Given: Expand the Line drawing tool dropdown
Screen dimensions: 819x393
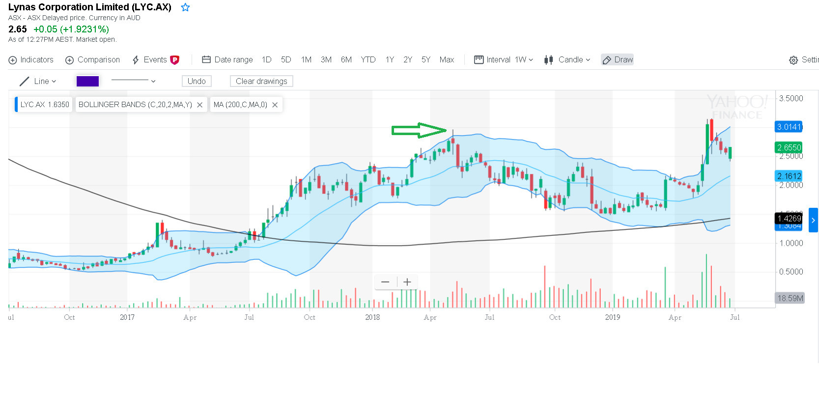Looking at the screenshot, I should [38, 81].
